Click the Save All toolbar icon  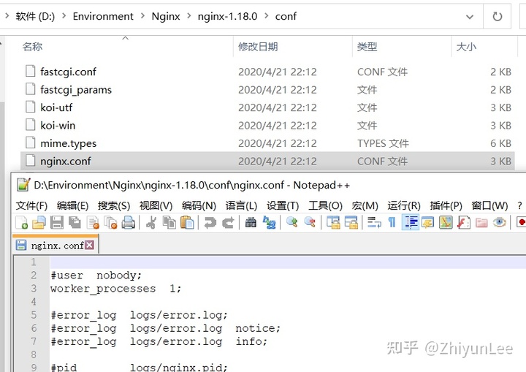tap(75, 223)
